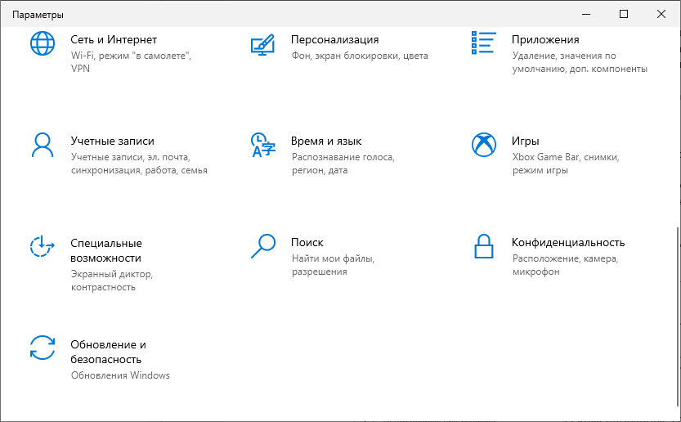Image resolution: width=681 pixels, height=422 pixels.
Task: Open "Конфиденциальность" settings
Action: (568, 242)
